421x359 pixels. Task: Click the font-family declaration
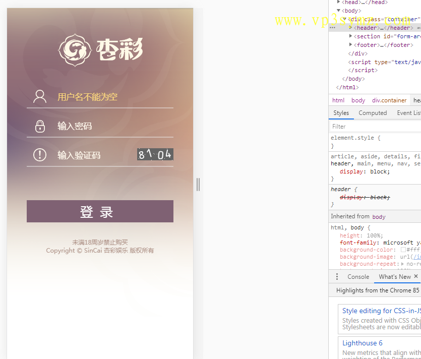click(x=380, y=243)
